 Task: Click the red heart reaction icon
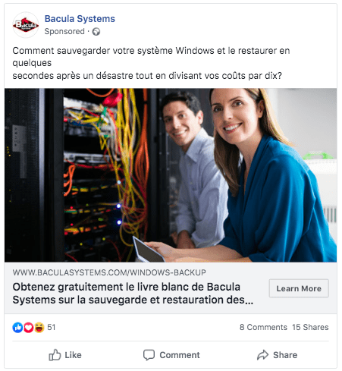[x=29, y=328]
